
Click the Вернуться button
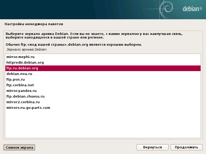[x=152, y=147]
